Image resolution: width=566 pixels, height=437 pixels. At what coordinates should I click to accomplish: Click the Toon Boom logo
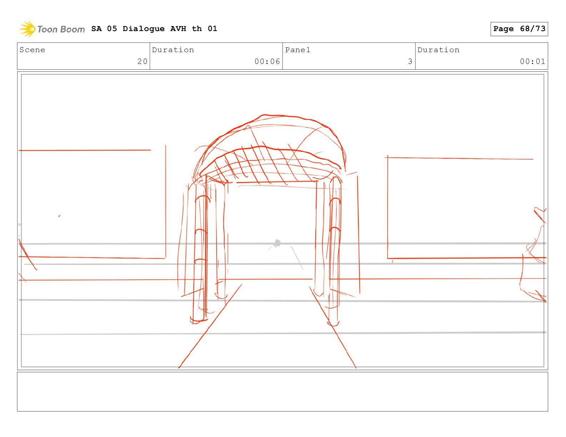[x=52, y=29]
